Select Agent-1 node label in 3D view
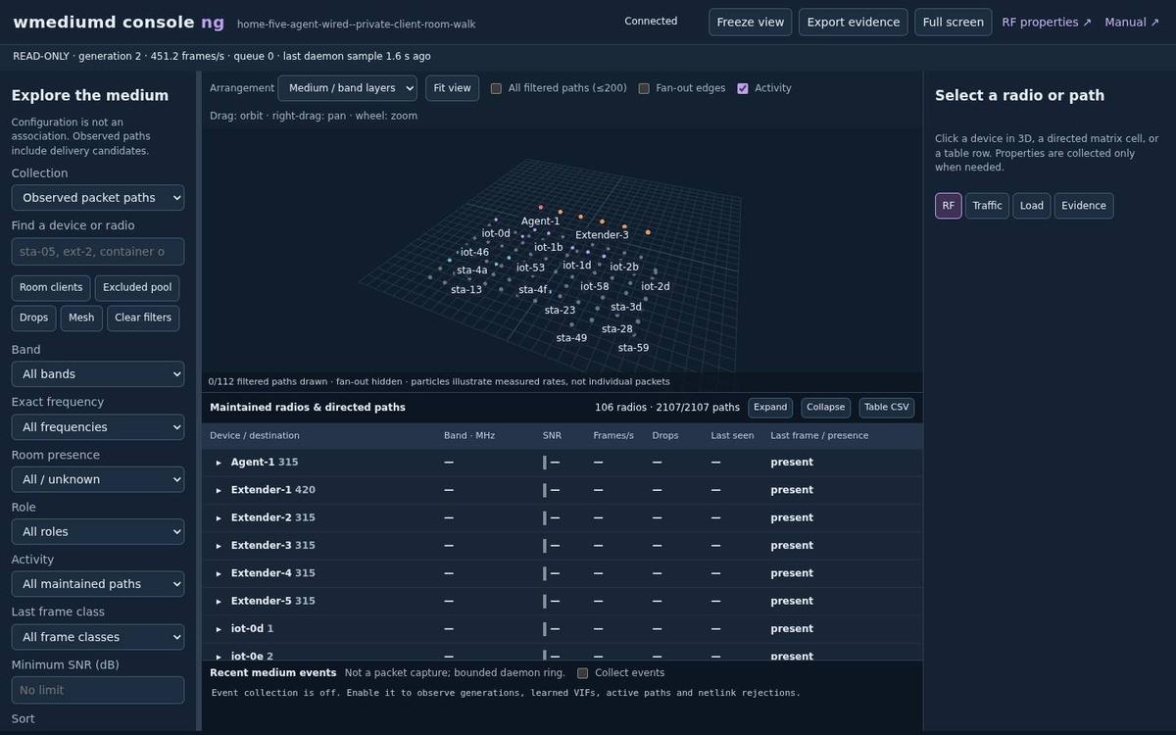This screenshot has width=1176, height=735. pyautogui.click(x=540, y=221)
